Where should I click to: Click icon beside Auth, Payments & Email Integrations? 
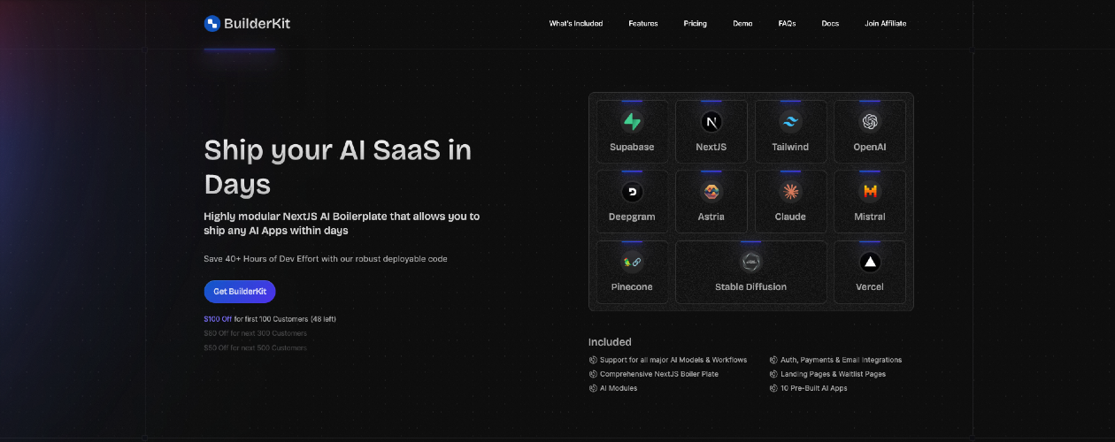[773, 360]
